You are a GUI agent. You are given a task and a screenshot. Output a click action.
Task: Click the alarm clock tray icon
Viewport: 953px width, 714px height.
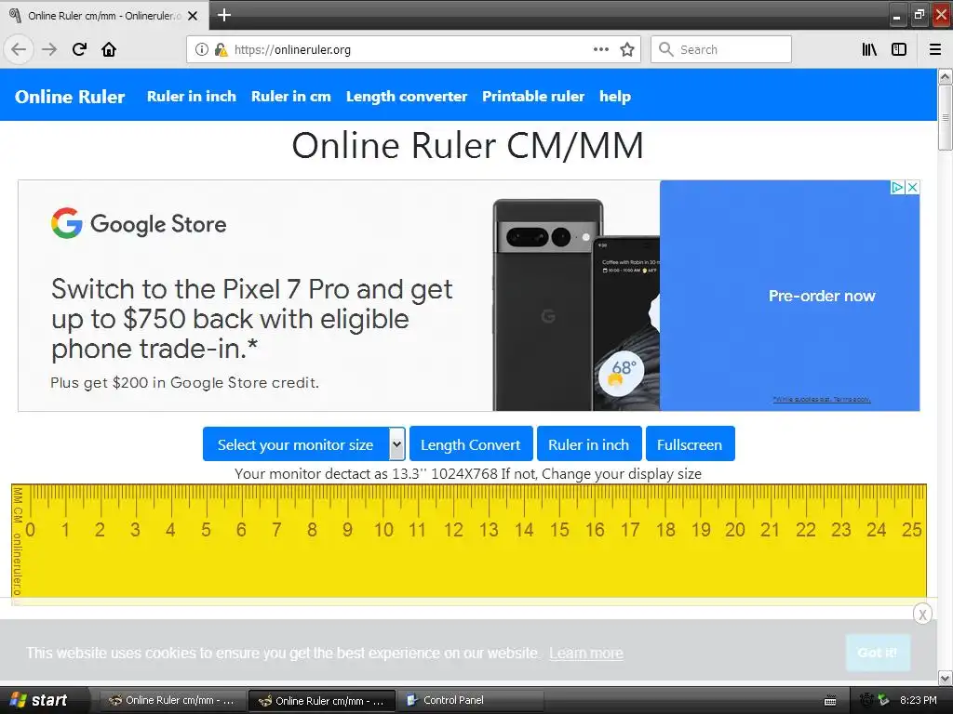pos(866,700)
